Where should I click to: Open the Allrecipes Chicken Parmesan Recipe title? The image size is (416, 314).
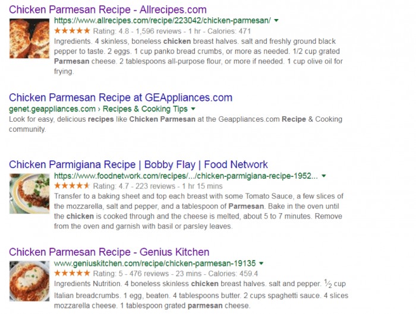[x=108, y=9]
